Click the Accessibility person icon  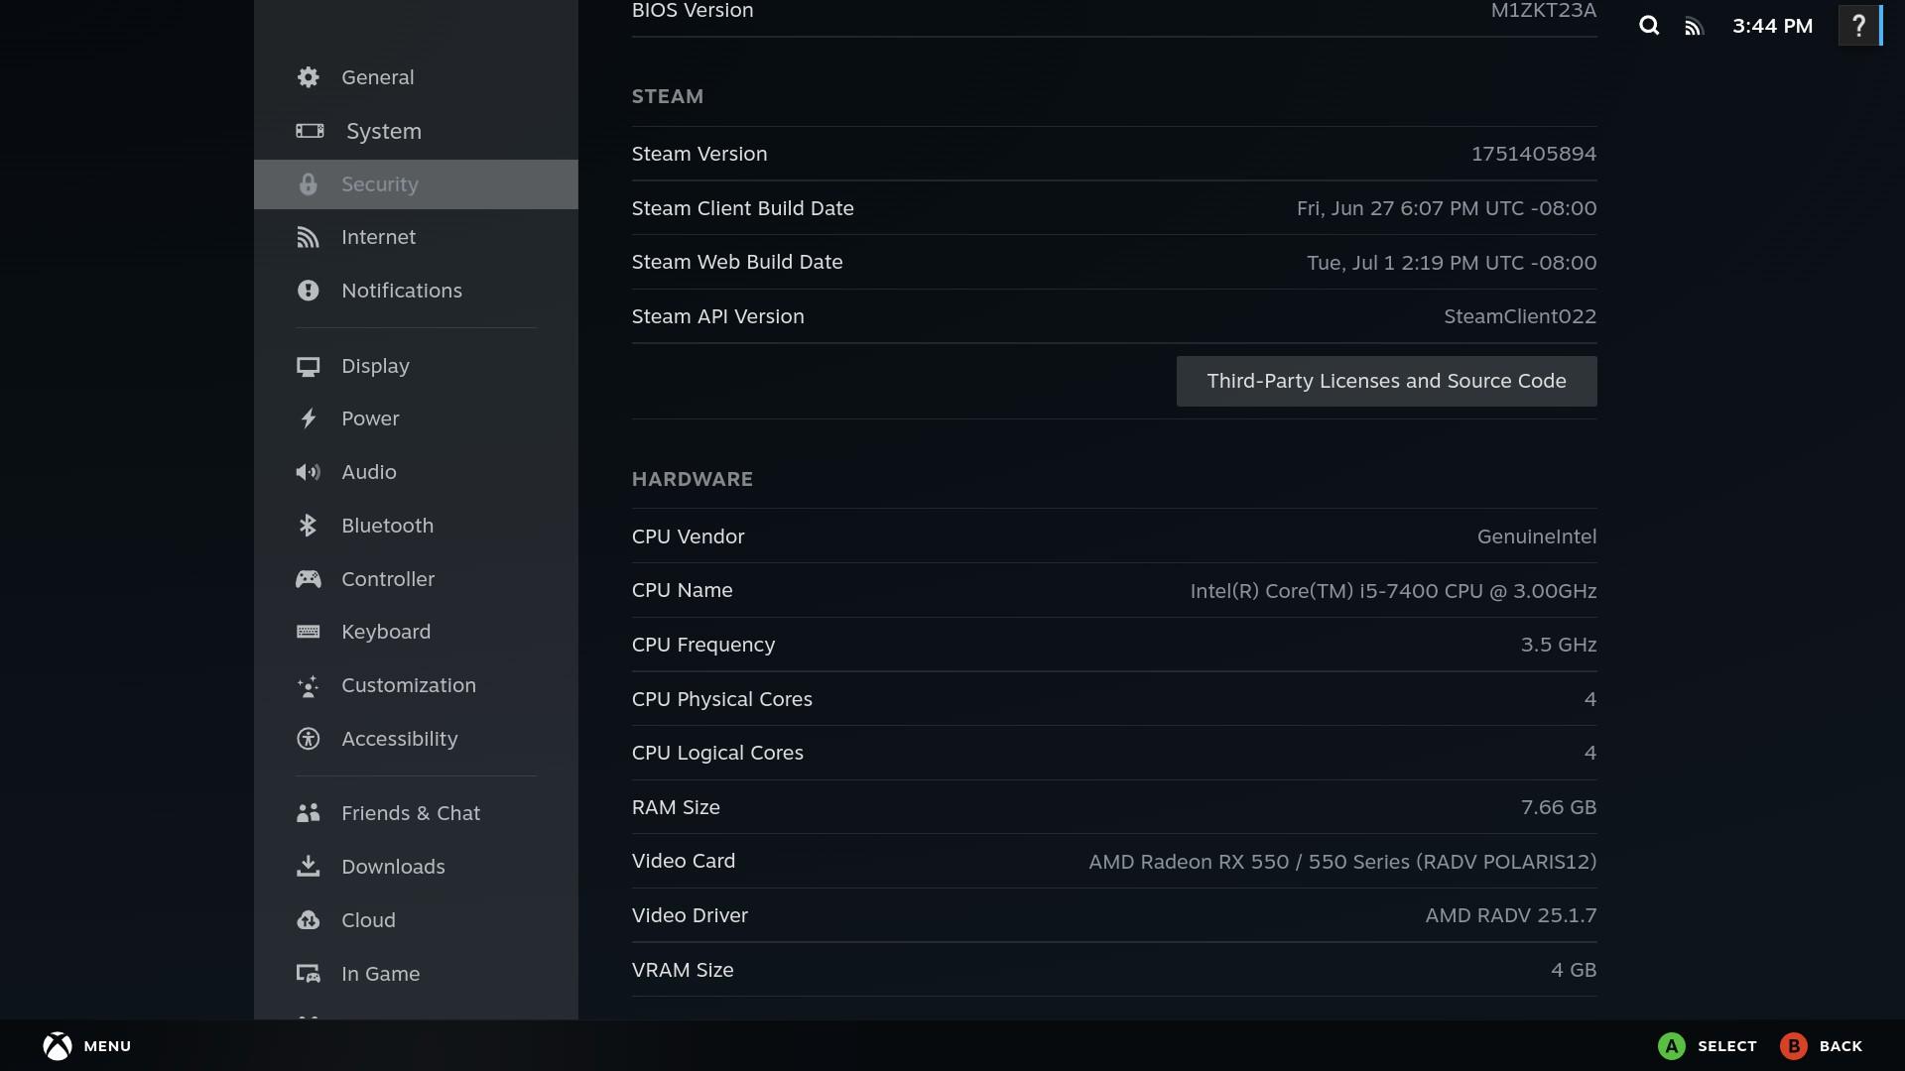point(309,739)
